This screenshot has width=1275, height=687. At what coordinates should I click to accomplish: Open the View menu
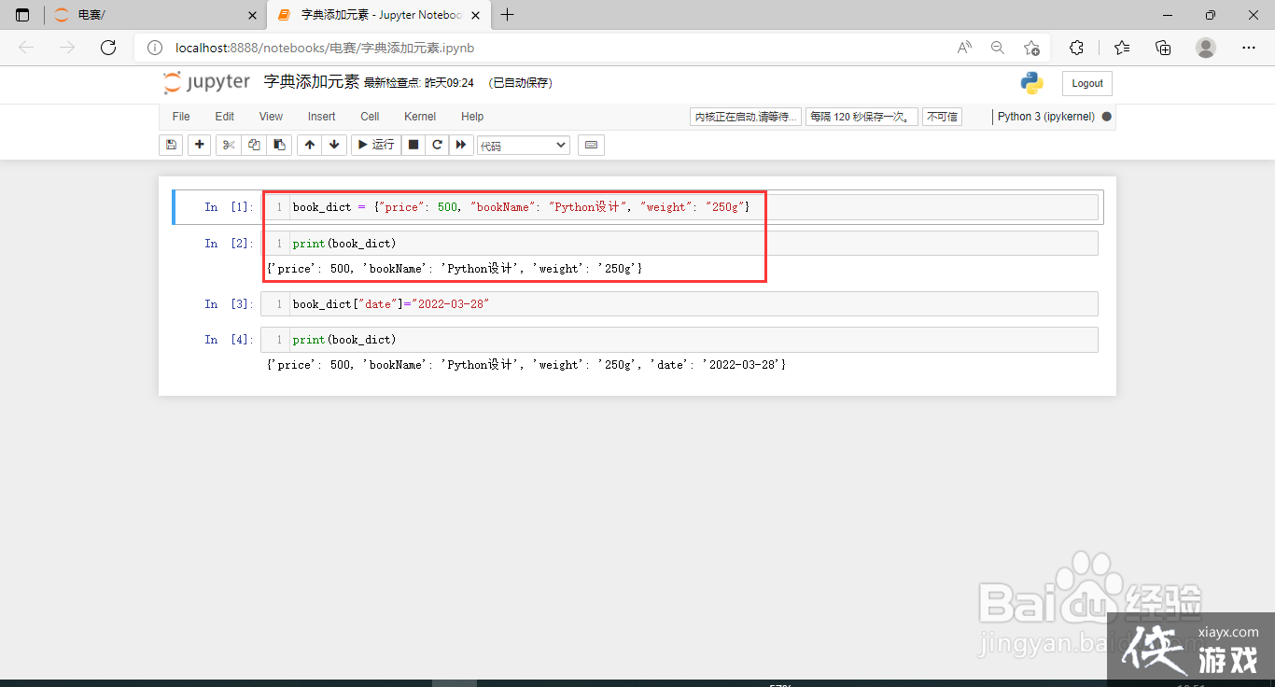coord(271,117)
